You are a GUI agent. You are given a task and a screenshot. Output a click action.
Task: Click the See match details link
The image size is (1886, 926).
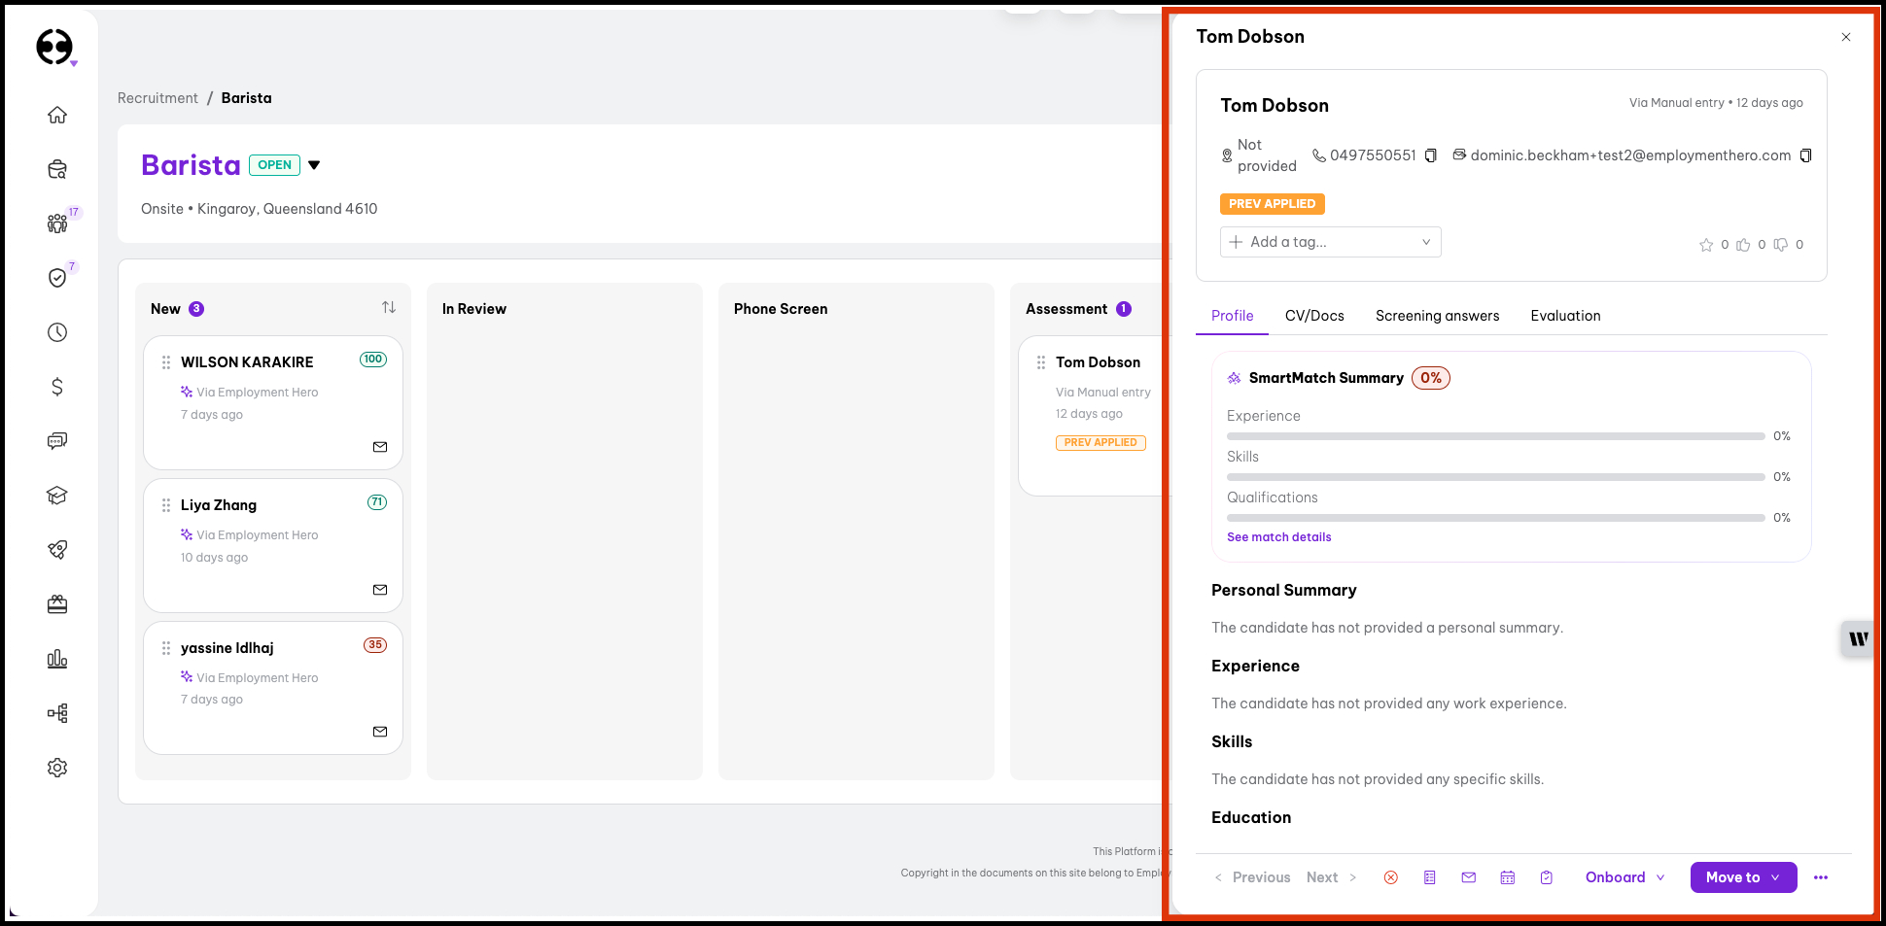pyautogui.click(x=1278, y=537)
